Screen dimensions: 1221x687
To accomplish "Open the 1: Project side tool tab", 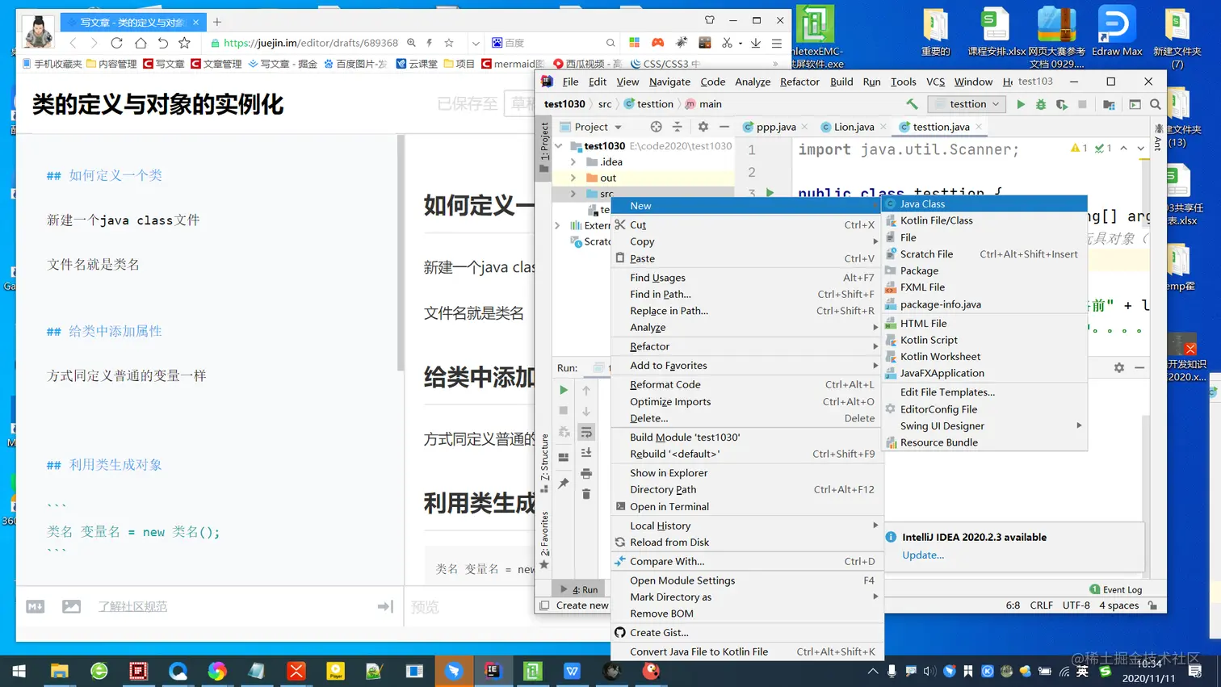I will [x=544, y=147].
